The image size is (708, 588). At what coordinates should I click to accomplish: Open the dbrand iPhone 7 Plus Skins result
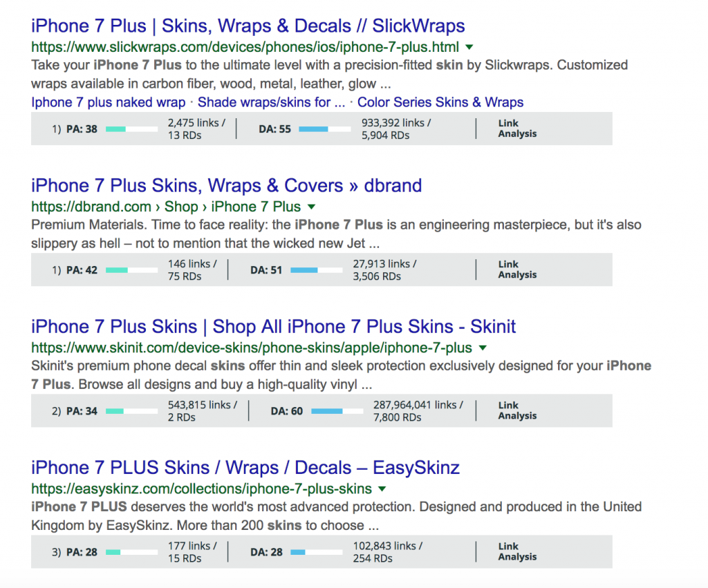pos(226,186)
